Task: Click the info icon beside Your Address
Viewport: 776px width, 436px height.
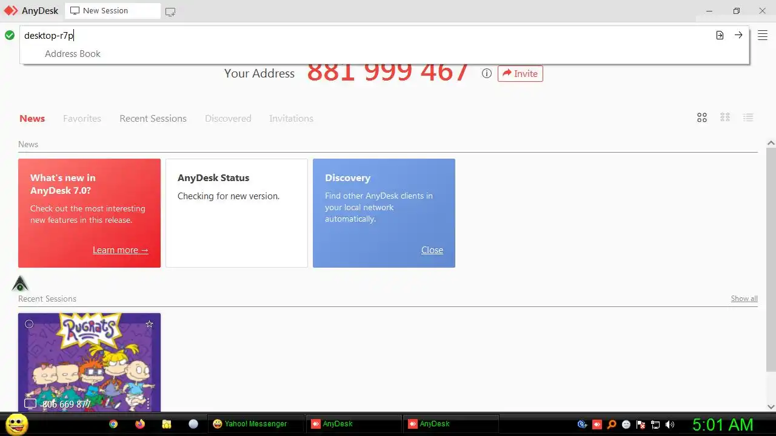Action: coord(486,73)
